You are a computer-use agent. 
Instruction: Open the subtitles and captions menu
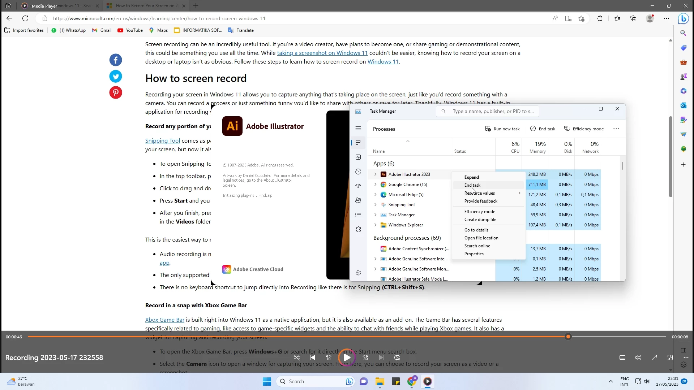pyautogui.click(x=622, y=357)
